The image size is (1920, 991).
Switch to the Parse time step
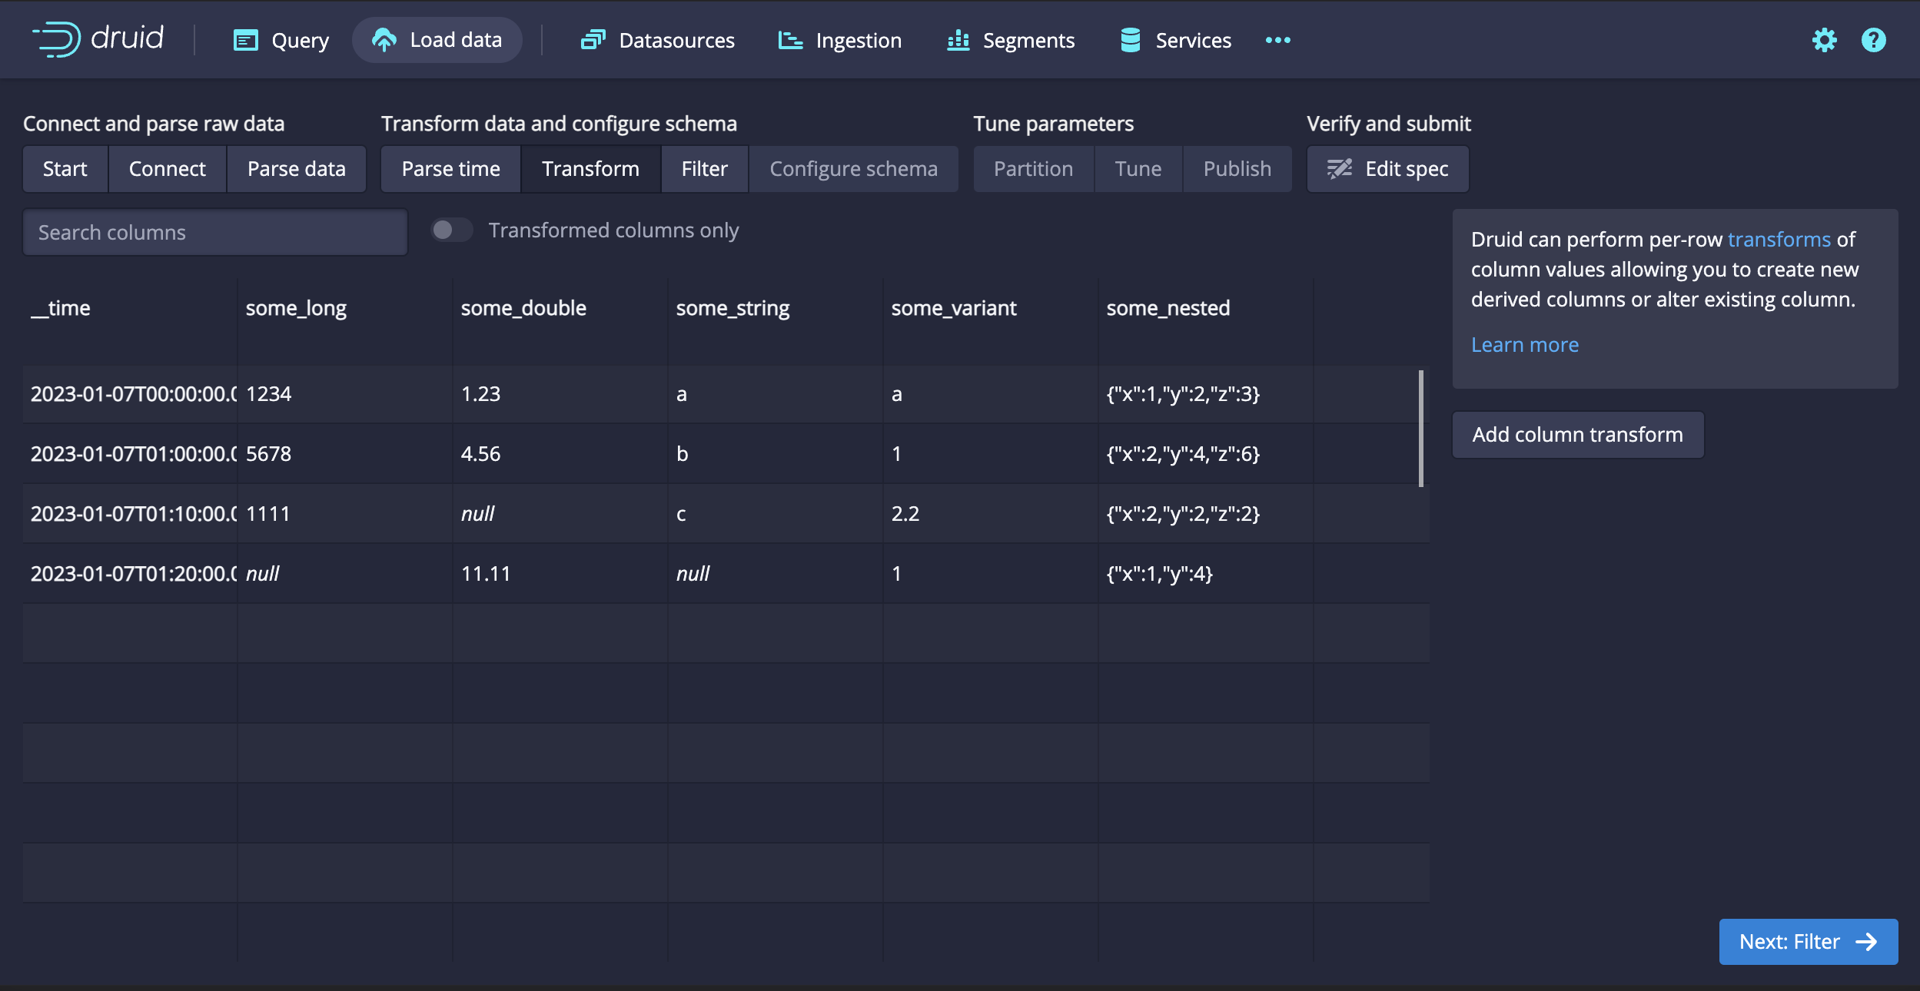click(x=450, y=169)
